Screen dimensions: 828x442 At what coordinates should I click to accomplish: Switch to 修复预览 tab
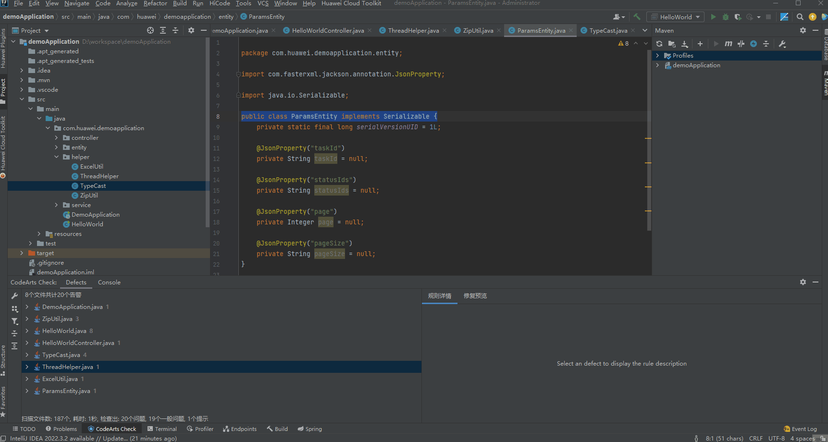click(475, 296)
